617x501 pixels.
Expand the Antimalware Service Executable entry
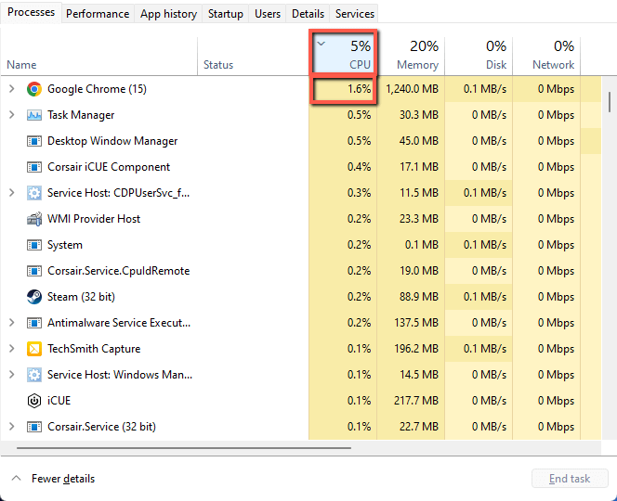click(12, 323)
